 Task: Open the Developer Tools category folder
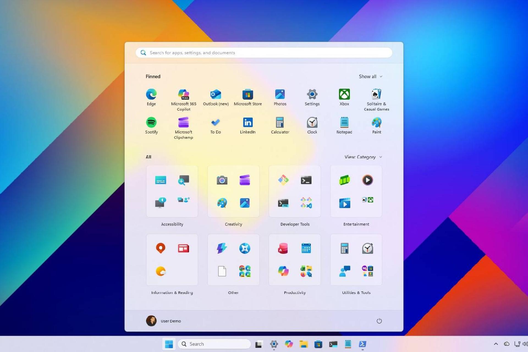coord(295,191)
